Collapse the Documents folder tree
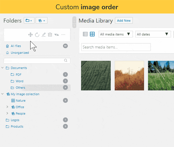 pos(3,68)
